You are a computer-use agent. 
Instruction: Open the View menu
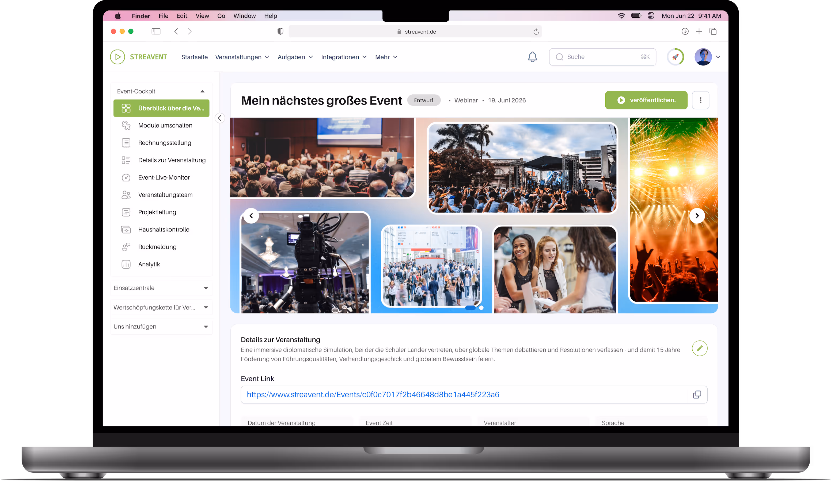coord(202,16)
